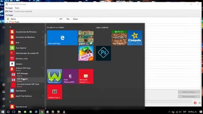The height and width of the screenshot is (114, 203).
Task: Open File Explorer from Start sidebar
Action: coord(3,92)
